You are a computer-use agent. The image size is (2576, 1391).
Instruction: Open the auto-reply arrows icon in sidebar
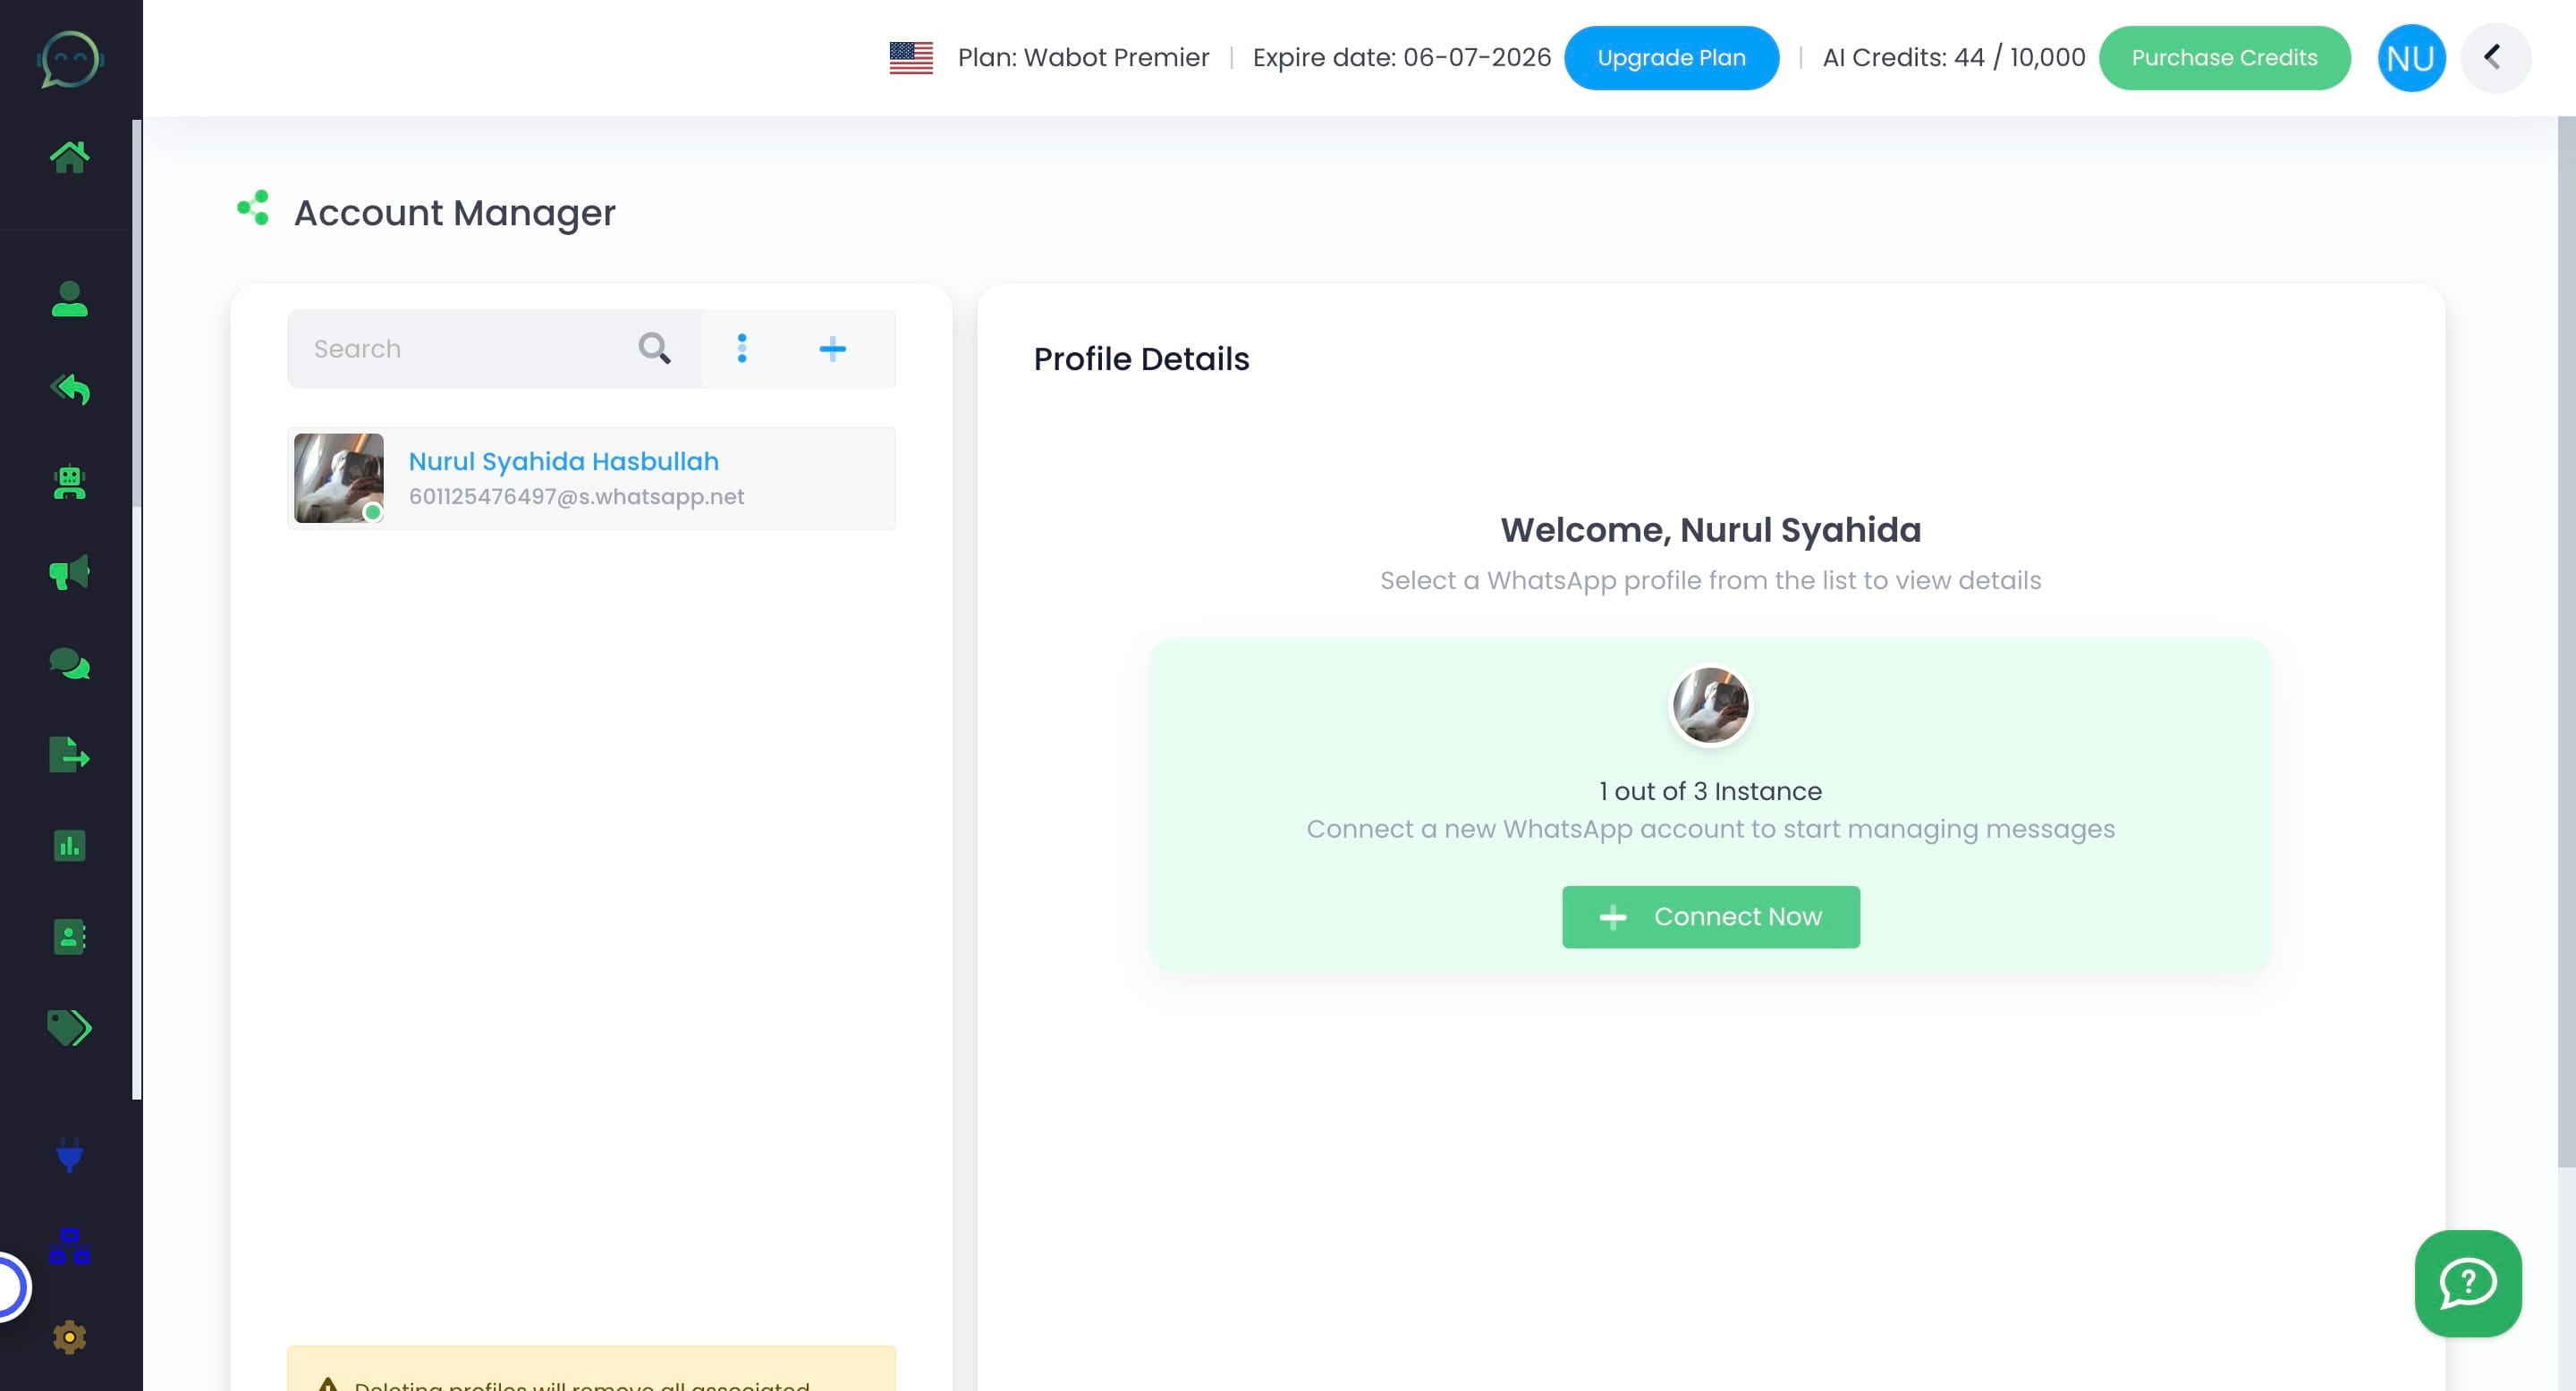[69, 390]
